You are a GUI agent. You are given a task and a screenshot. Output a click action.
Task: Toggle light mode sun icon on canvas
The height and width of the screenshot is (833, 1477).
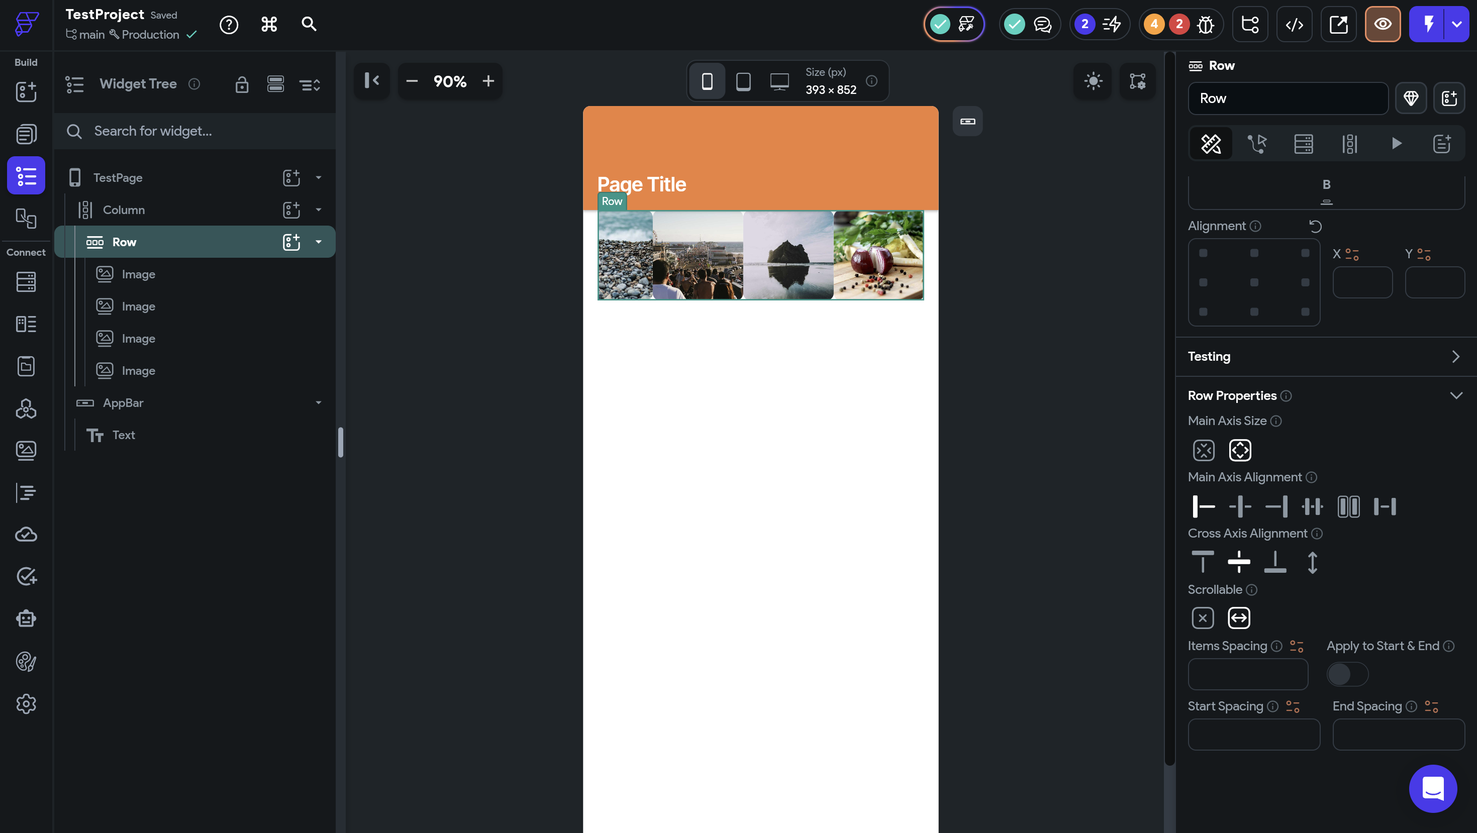[x=1093, y=81]
